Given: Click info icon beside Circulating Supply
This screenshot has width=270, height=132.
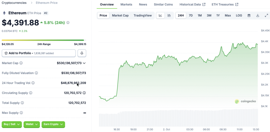Looking at the screenshot, I should [31, 93].
